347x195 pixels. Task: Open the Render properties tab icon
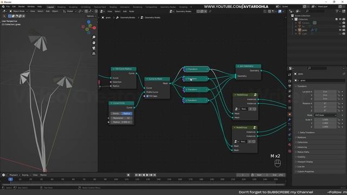tap(290, 81)
